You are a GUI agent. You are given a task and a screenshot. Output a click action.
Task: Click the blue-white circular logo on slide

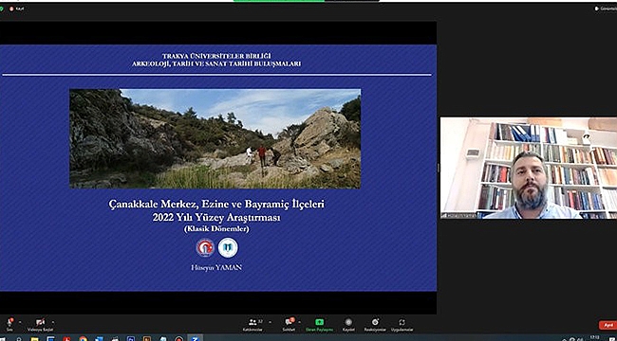228,248
